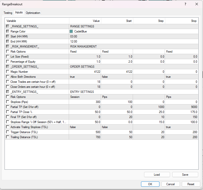Screen dimensions: 203x190
Task: Enable the Lot Size (Fixed) checkbox
Action: (8, 56)
